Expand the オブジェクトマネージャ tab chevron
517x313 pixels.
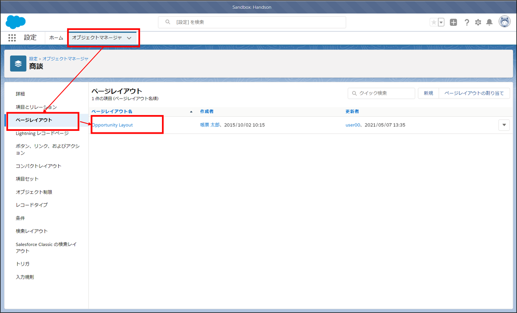[x=129, y=38]
